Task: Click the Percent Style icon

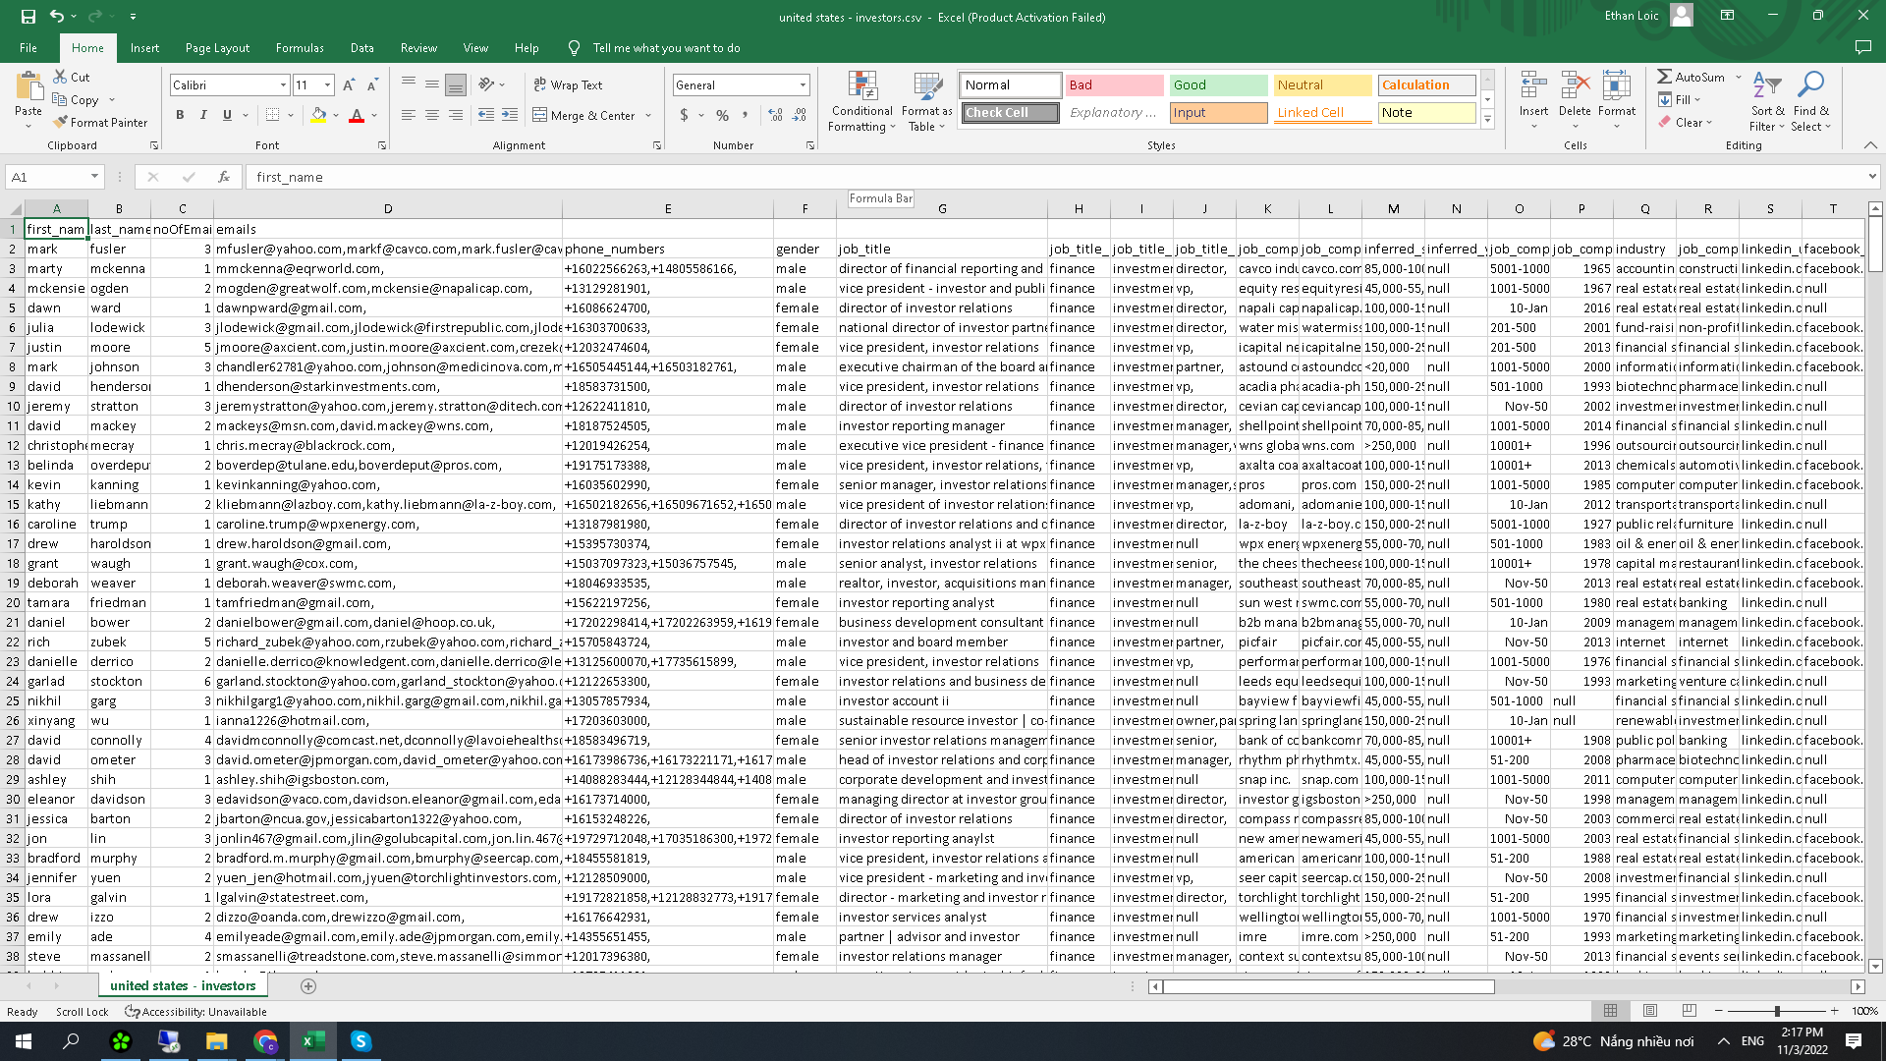Action: tap(722, 115)
